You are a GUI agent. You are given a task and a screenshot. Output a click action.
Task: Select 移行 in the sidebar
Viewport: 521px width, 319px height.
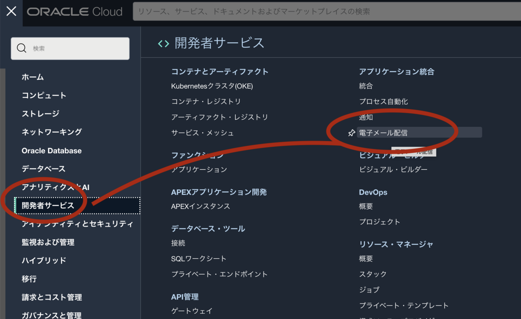point(29,279)
